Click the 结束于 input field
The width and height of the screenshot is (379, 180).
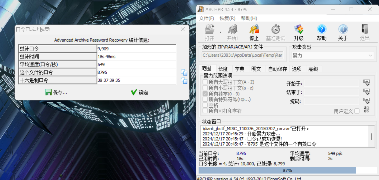[331, 92]
